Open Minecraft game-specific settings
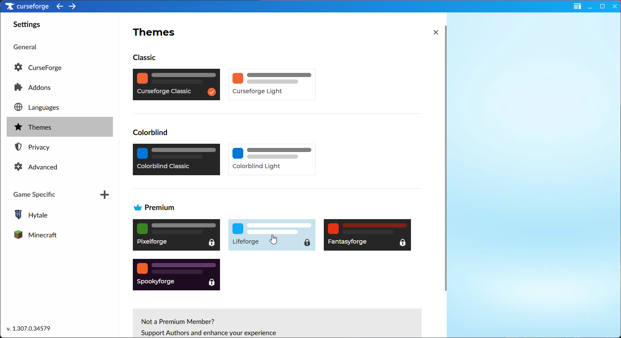Viewport: 621px width, 338px height. pyautogui.click(x=60, y=234)
